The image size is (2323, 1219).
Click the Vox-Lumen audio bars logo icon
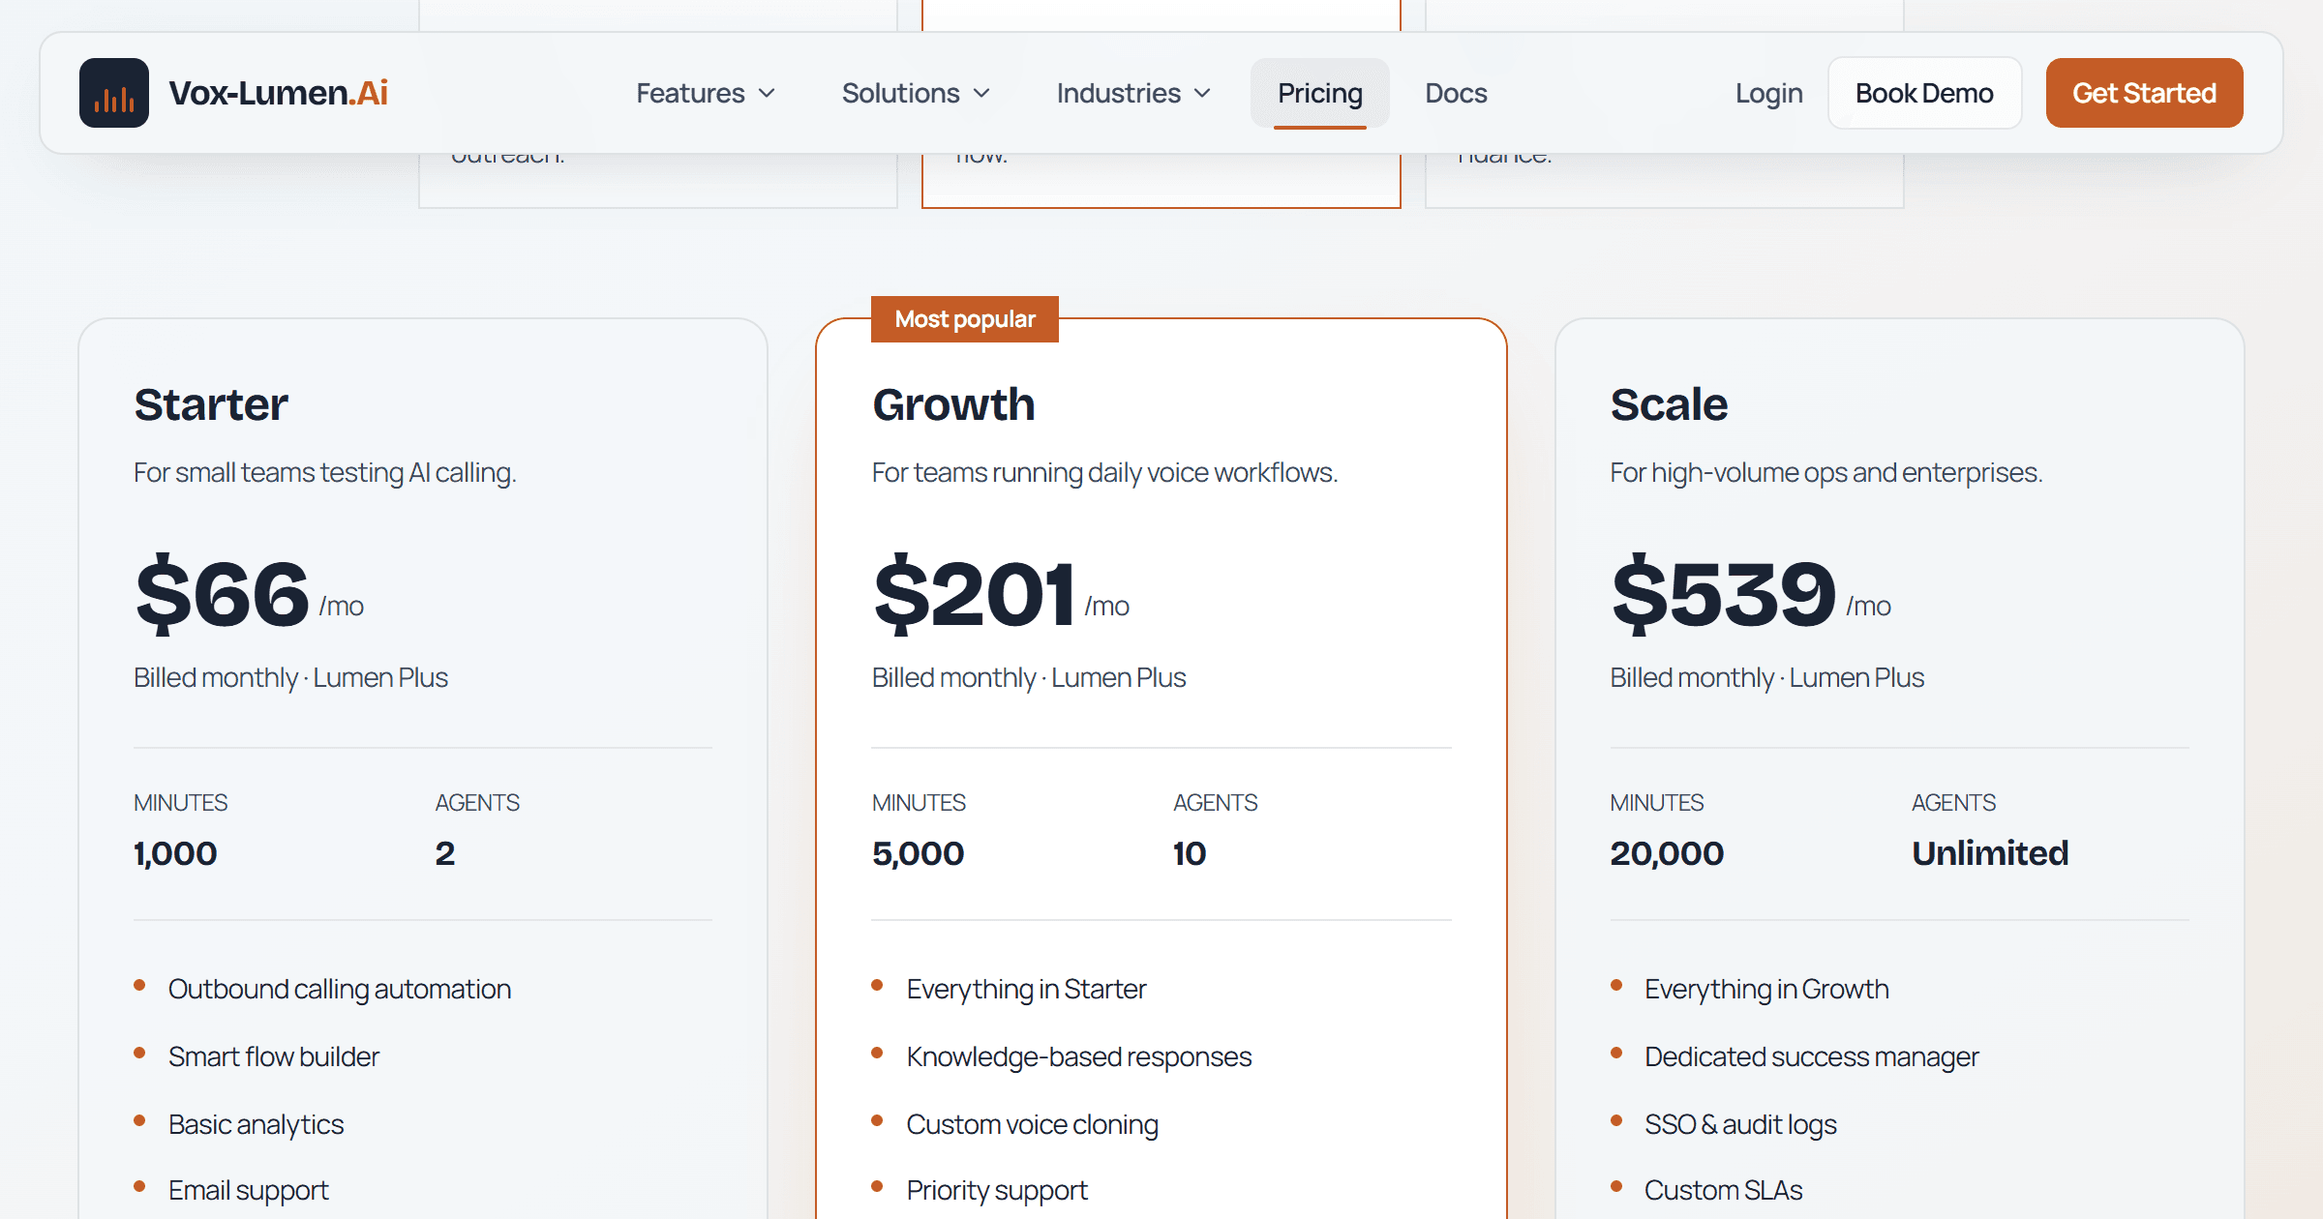pyautogui.click(x=114, y=93)
